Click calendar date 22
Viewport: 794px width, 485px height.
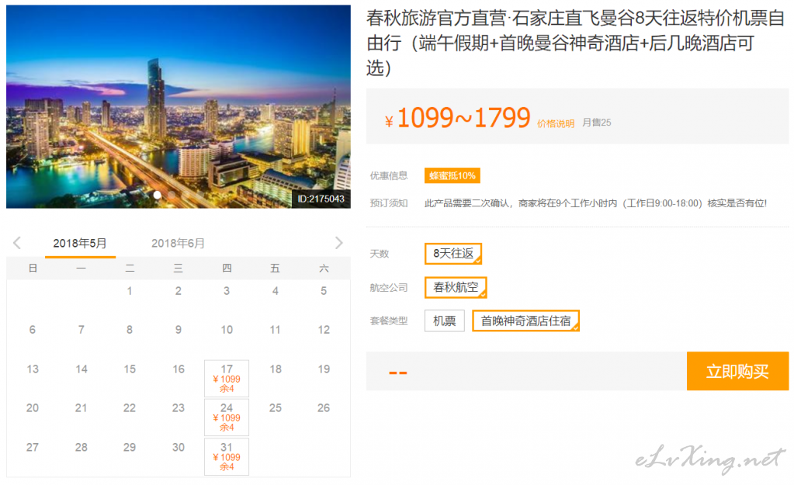tap(130, 408)
